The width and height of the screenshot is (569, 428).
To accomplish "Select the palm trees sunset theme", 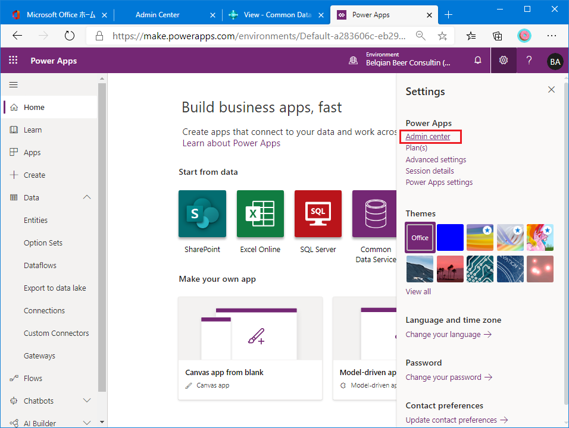I will [x=450, y=269].
